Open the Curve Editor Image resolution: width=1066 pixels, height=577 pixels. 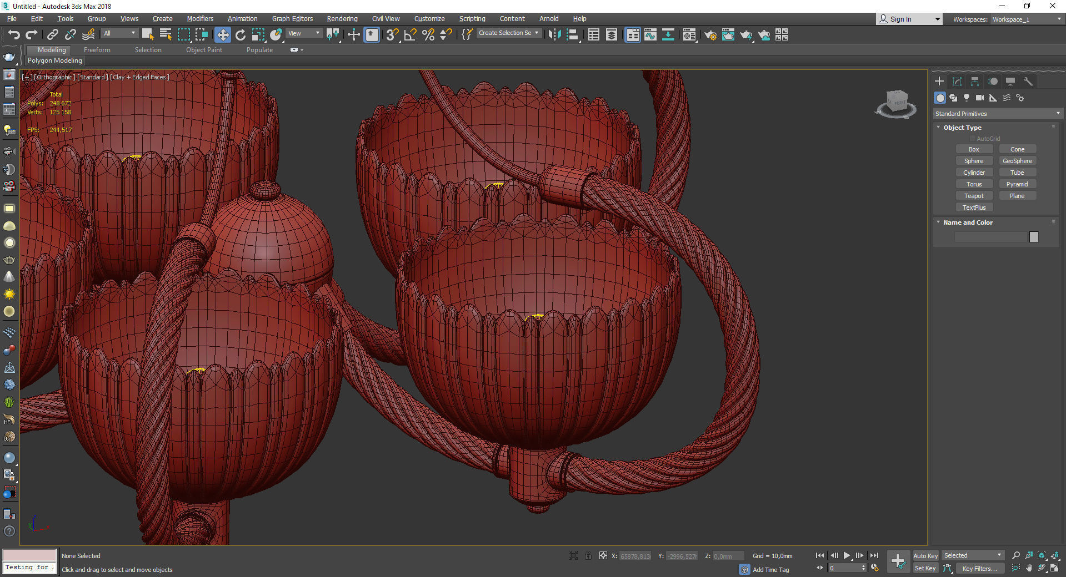point(650,35)
